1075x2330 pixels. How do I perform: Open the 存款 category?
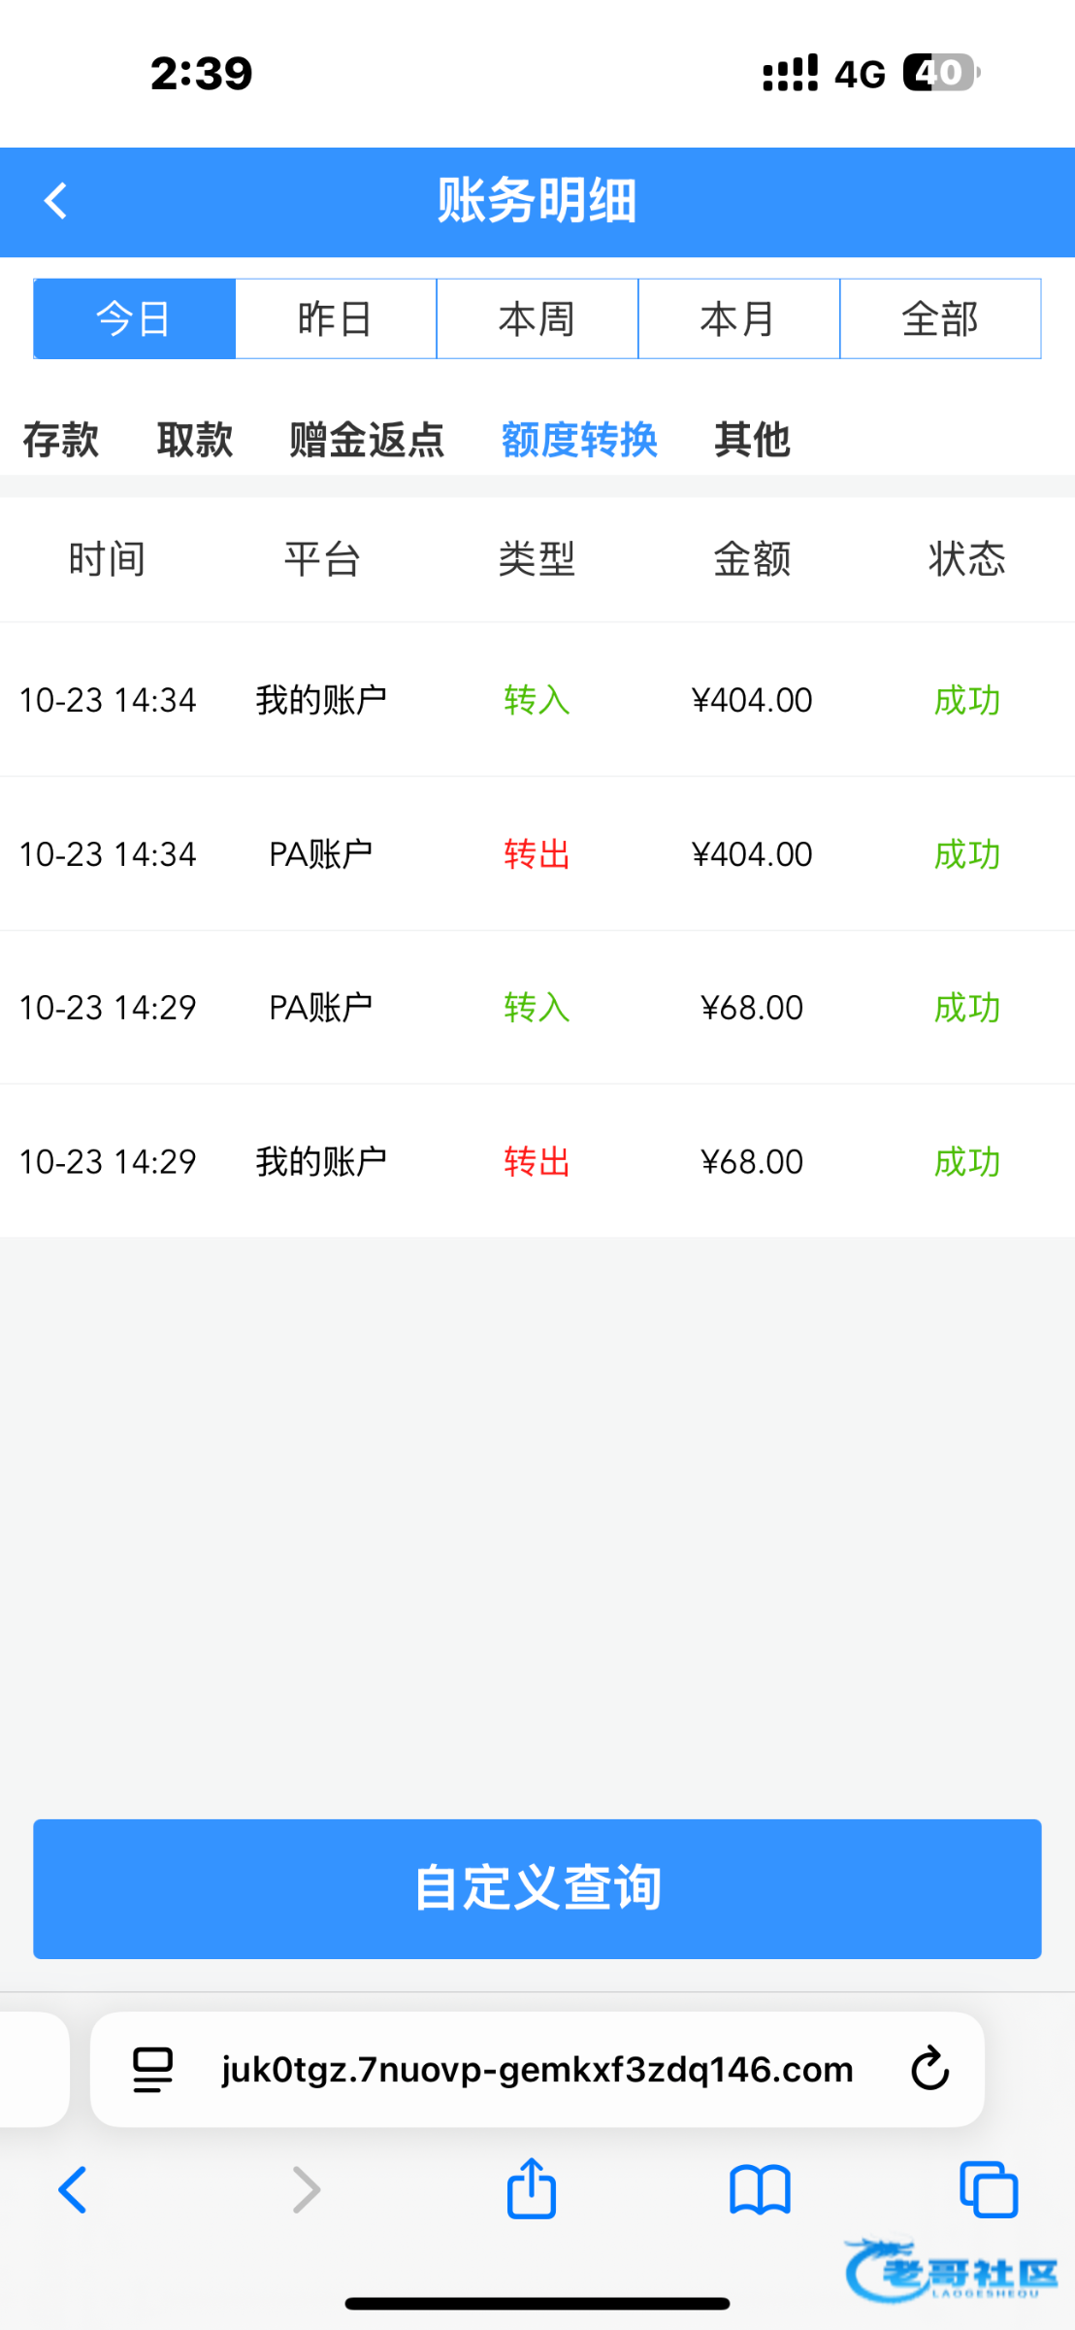pos(61,440)
